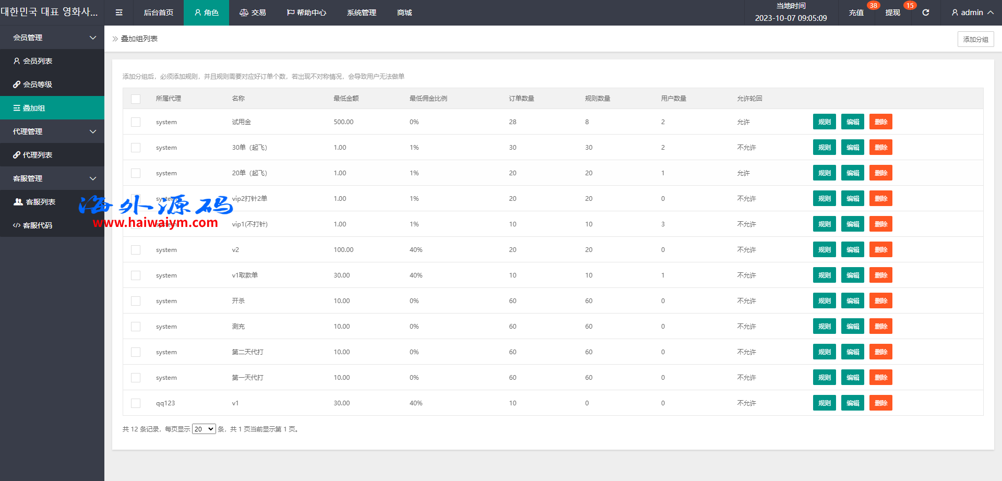Switch to the 交易 top menu tab
Image resolution: width=1002 pixels, height=481 pixels.
253,13
